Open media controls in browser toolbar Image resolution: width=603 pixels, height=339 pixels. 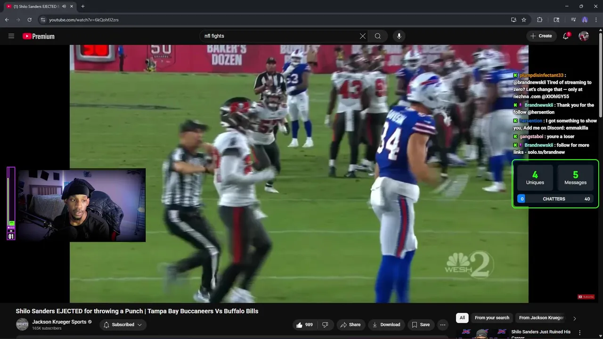click(573, 20)
